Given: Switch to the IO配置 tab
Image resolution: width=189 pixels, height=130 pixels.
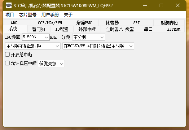Looking at the screenshot, I should click(x=62, y=29).
